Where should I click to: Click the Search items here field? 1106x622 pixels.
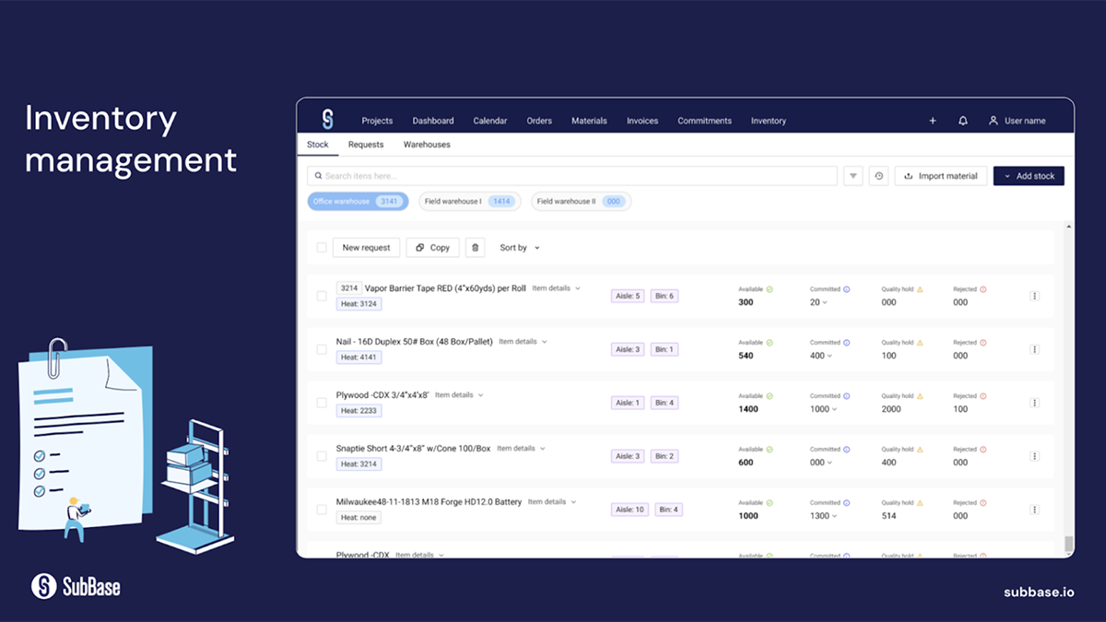(x=571, y=176)
